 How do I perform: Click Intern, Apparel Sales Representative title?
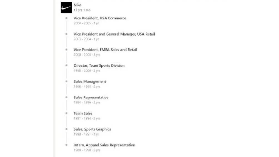104,145
